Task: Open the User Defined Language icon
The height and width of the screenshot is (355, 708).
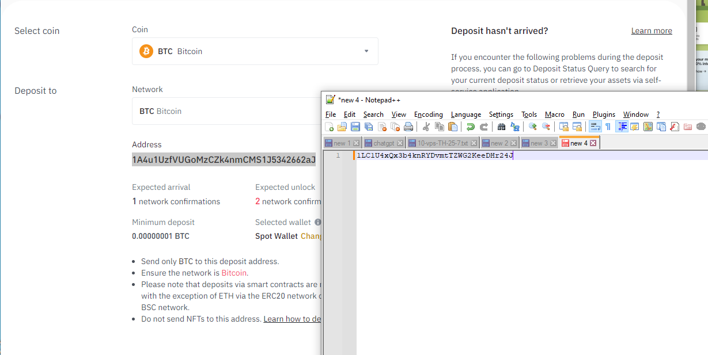Action: [634, 127]
